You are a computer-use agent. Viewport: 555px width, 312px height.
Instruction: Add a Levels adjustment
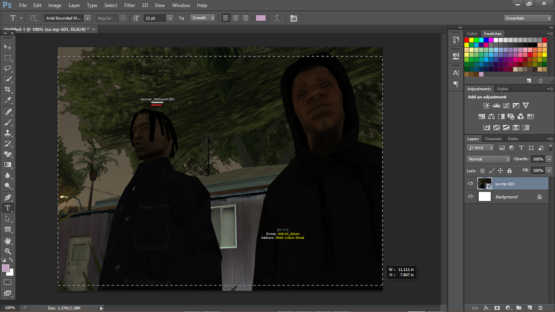(x=496, y=106)
